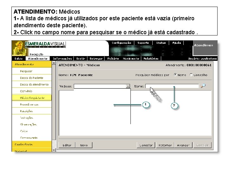Go to the Início tab
Screen dimensions: 228x171
pos(19,59)
